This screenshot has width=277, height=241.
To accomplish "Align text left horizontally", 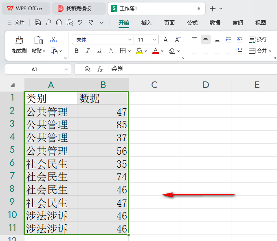I will click(x=194, y=51).
